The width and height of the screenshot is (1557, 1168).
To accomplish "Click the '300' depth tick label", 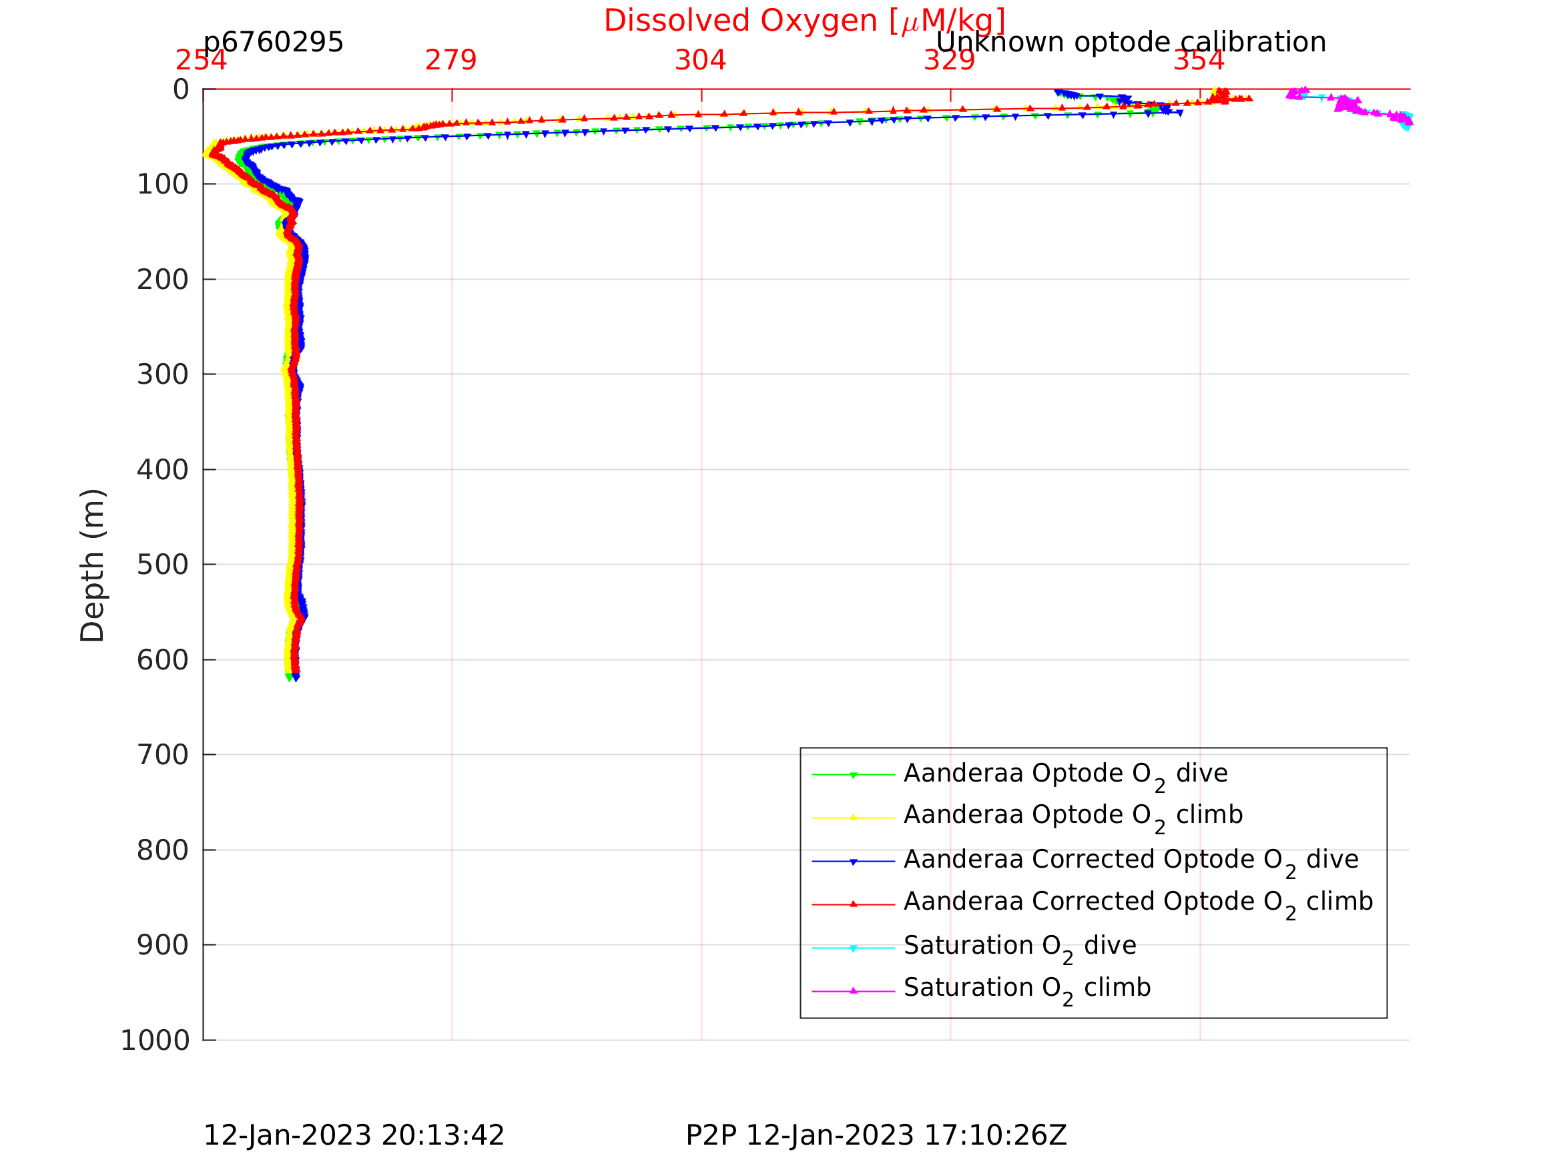I will (163, 374).
